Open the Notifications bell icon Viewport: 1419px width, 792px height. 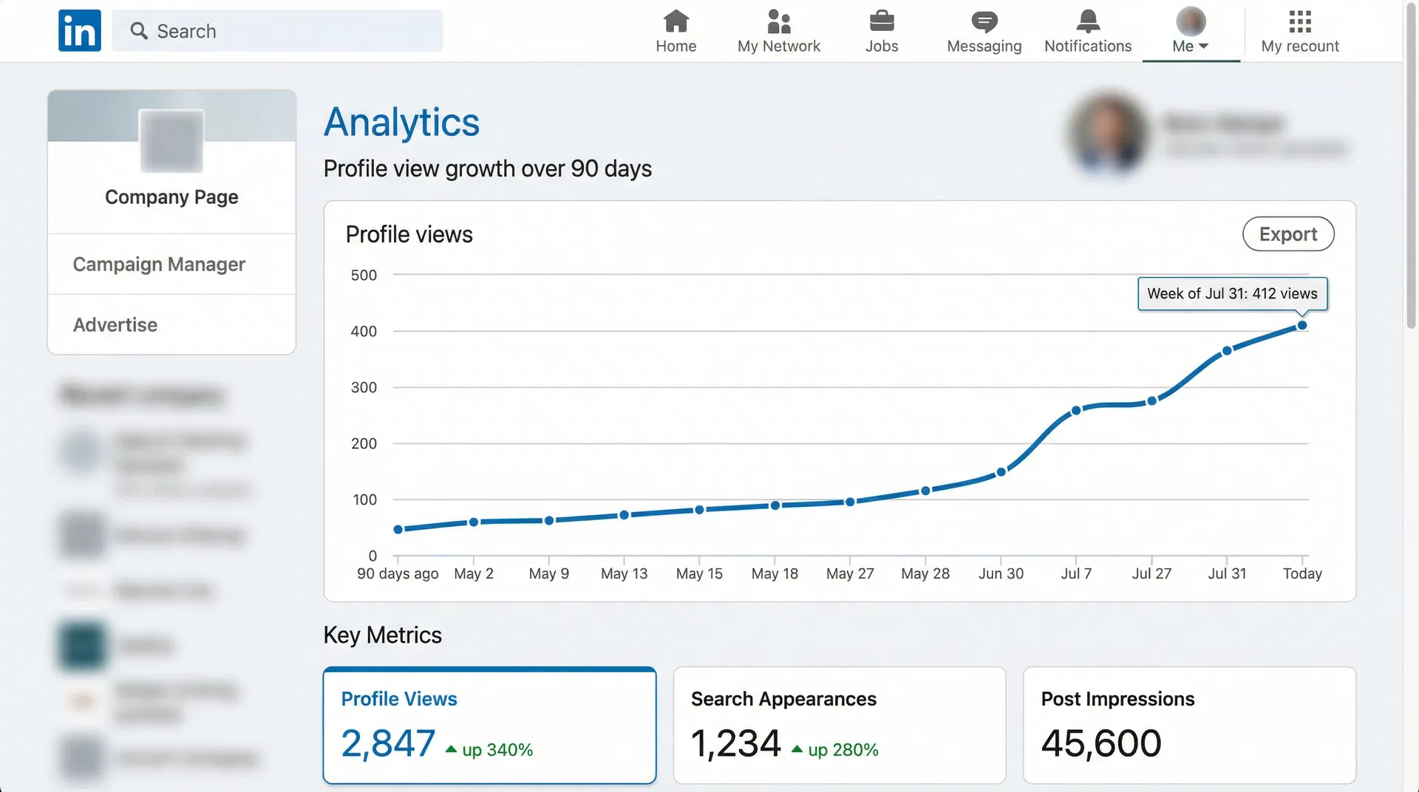point(1086,22)
